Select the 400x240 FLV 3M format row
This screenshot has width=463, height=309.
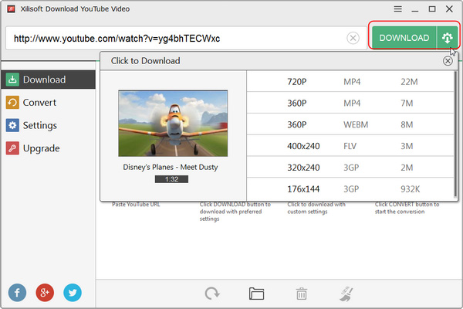[x=350, y=146]
